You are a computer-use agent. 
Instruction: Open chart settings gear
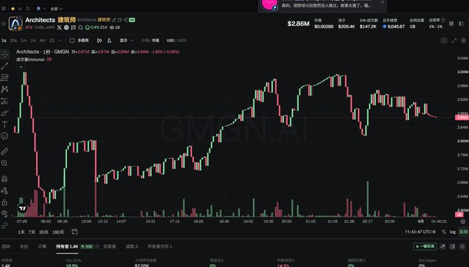pyautogui.click(x=463, y=41)
